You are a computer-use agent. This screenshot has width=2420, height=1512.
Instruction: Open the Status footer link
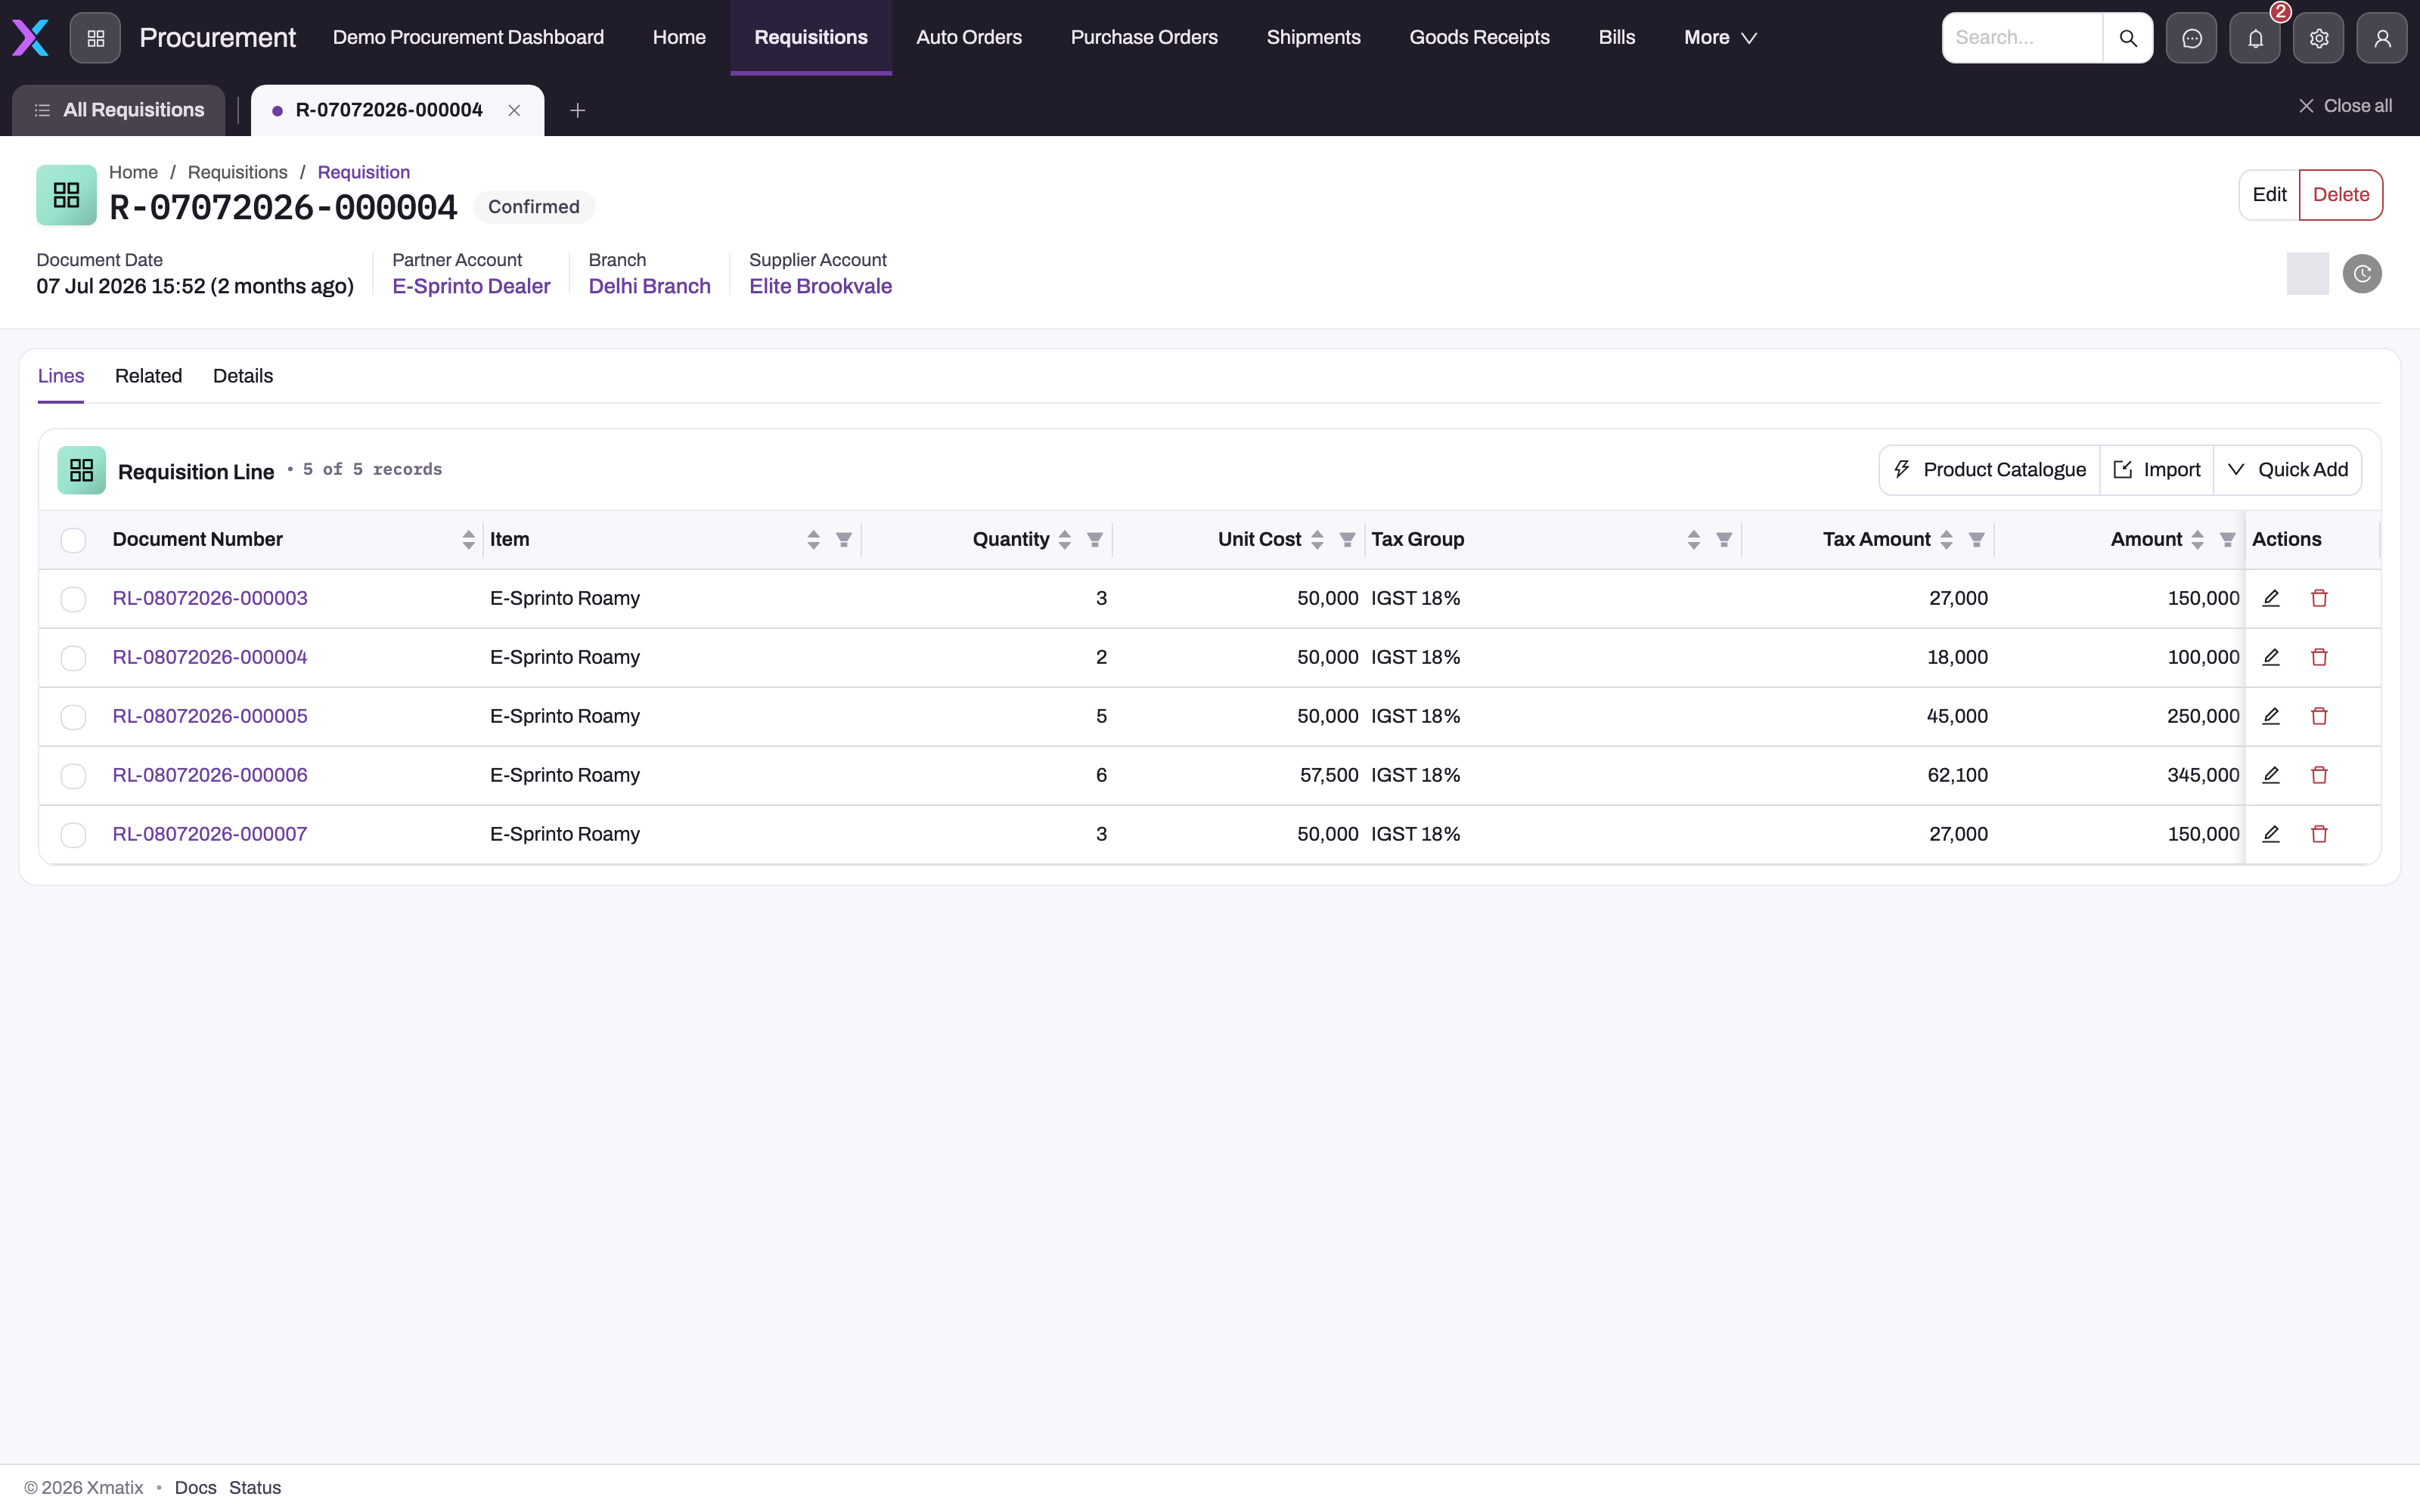coord(255,1488)
